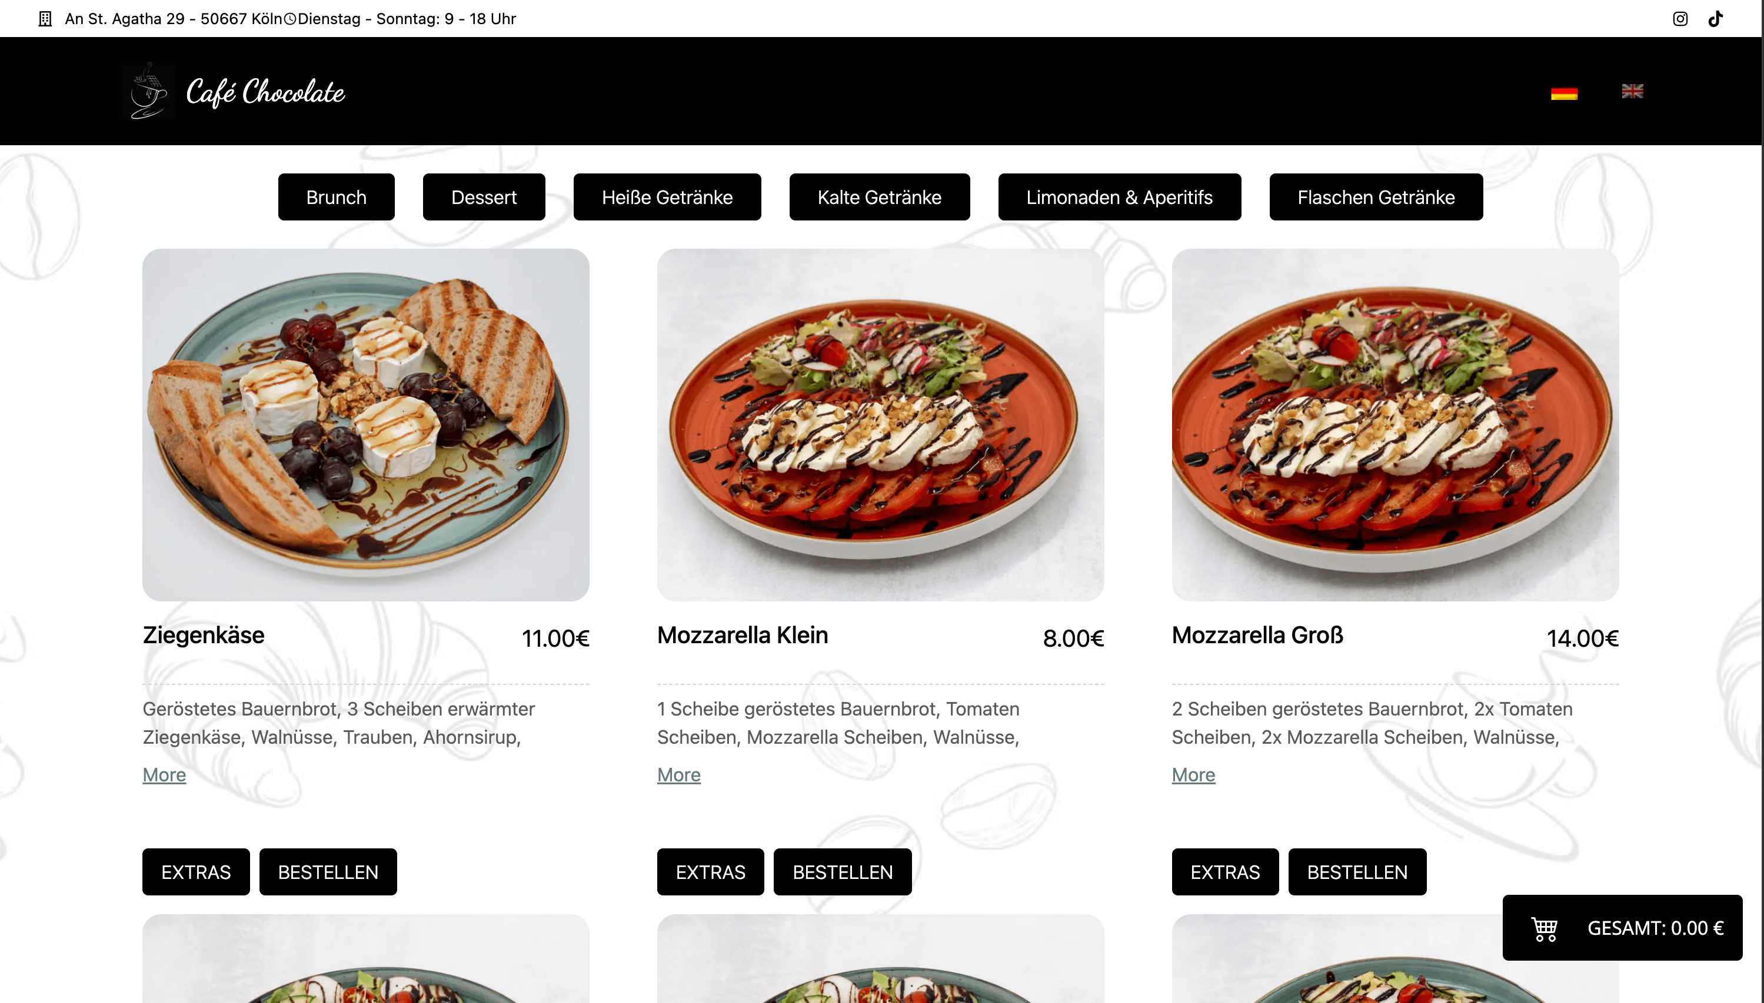
Task: Expand Mozzarella Groß description with More
Action: coord(1193,774)
